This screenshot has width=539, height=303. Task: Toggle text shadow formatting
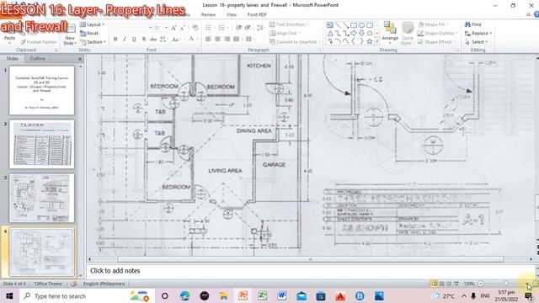[x=144, y=40]
